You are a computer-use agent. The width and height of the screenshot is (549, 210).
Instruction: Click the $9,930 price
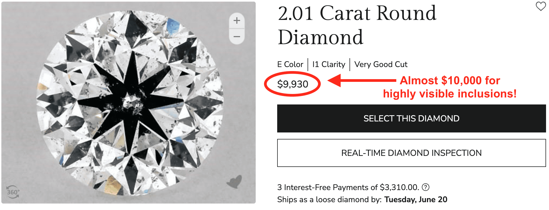click(293, 84)
